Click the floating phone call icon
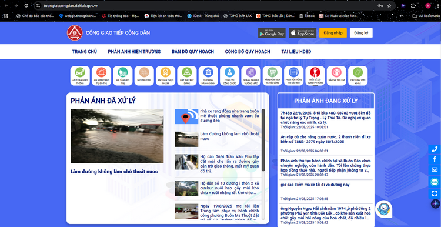This screenshot has width=441, height=227. coord(435,149)
